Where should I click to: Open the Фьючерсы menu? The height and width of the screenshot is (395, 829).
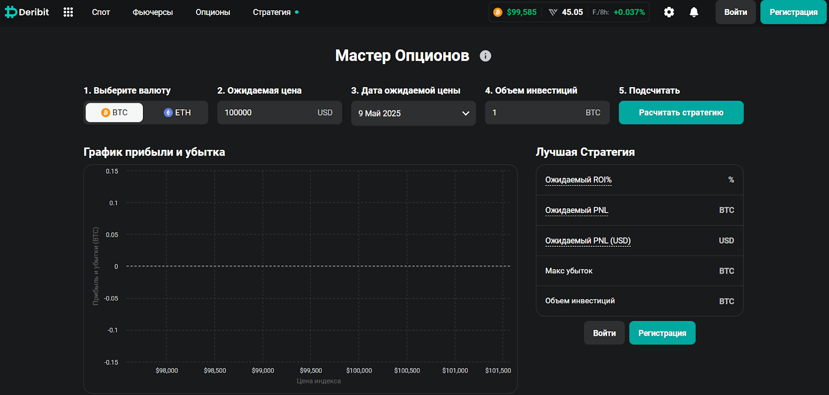coord(153,12)
